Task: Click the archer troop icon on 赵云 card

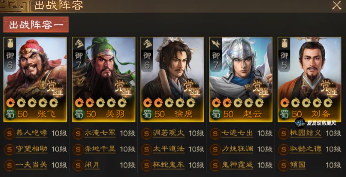Action: tap(215, 44)
